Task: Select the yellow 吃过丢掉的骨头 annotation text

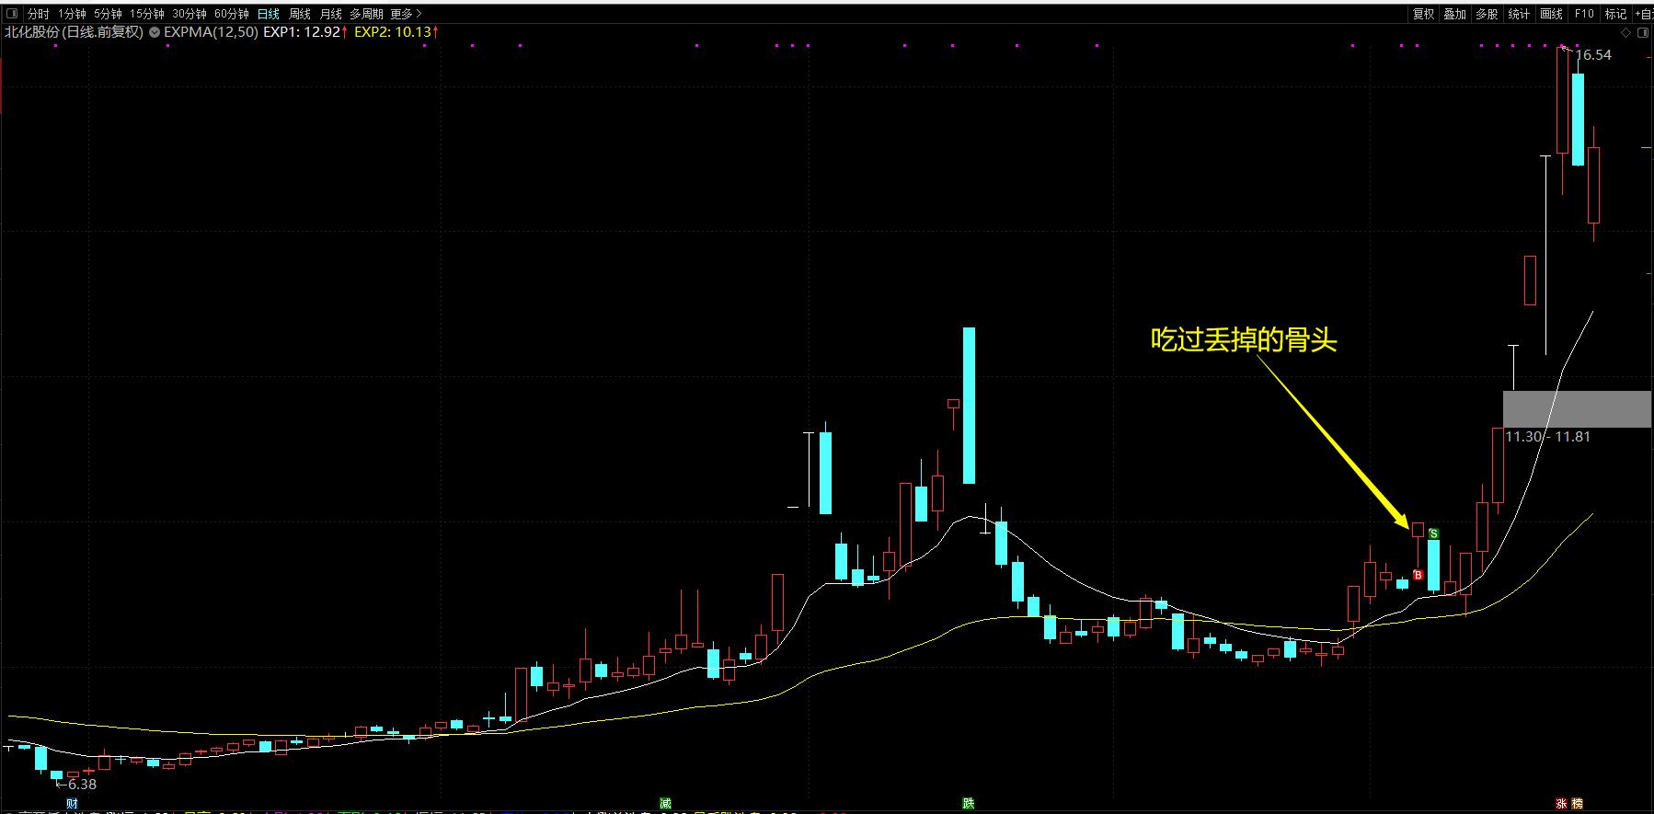Action: pyautogui.click(x=1243, y=339)
